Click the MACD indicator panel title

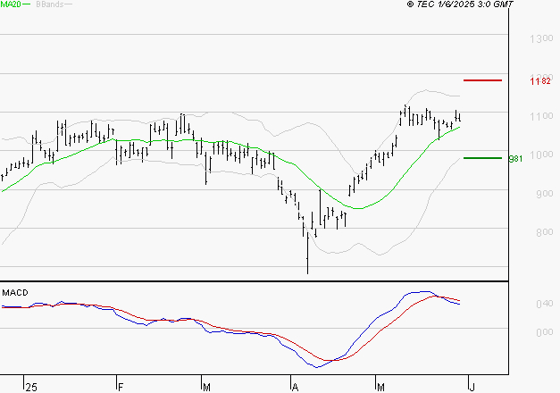(x=15, y=292)
